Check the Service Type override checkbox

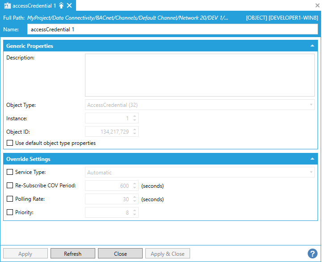pyautogui.click(x=10, y=172)
